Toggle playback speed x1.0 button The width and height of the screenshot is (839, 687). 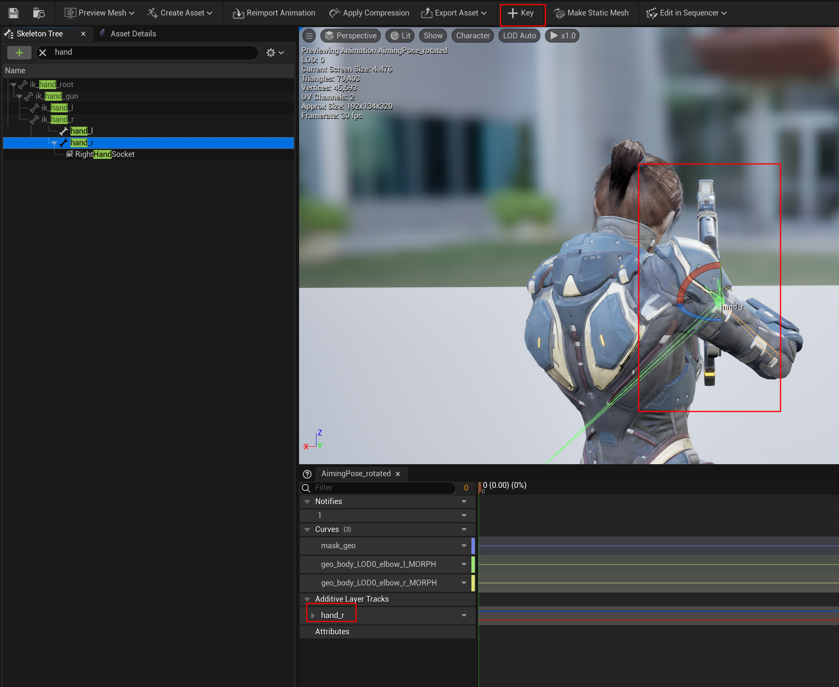[562, 36]
